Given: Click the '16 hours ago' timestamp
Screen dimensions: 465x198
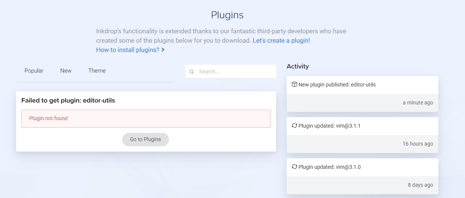Looking at the screenshot, I should pyautogui.click(x=418, y=144).
